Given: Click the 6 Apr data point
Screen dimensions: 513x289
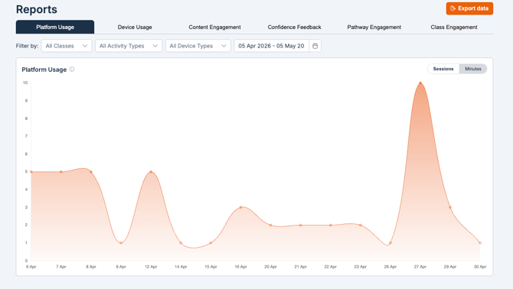Looking at the screenshot, I should 31,172.
